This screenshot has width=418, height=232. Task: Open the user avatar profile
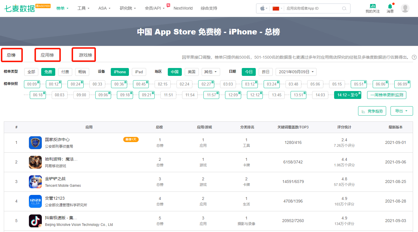tap(405, 8)
